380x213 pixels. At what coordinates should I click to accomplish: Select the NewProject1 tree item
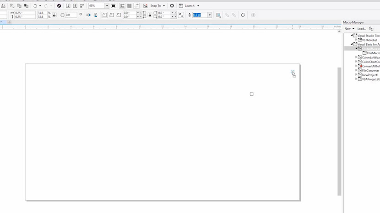370,75
